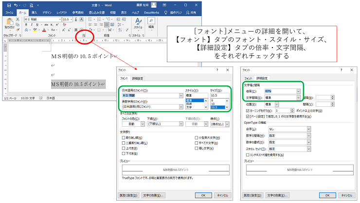Screen dimensions: 360x203
Task: Click the Undo arrow icon
Action: coord(16,5)
